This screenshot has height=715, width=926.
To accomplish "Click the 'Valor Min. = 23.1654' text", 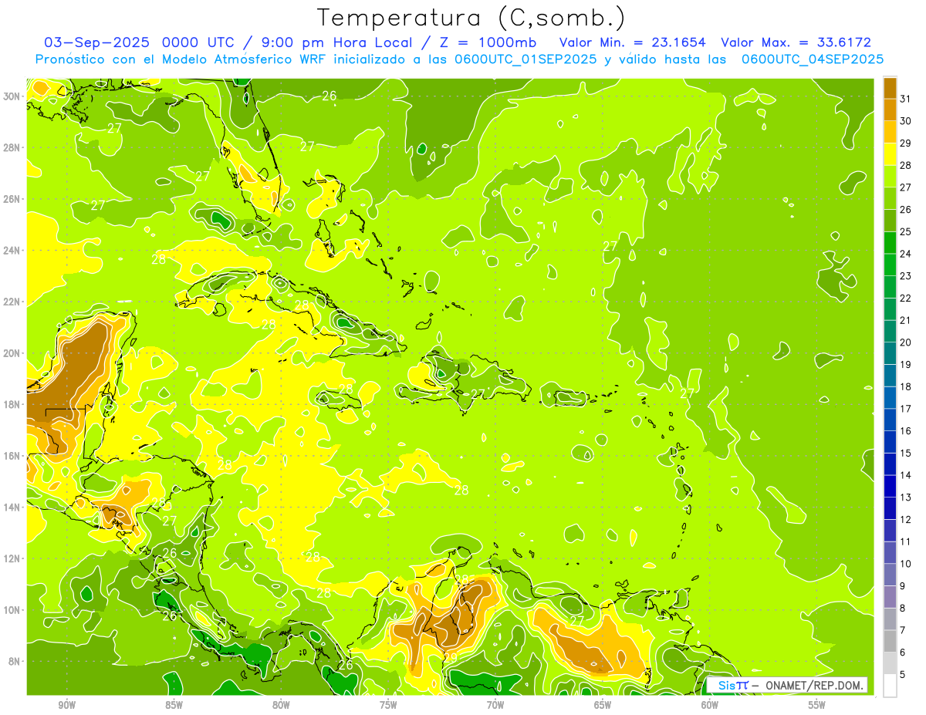I will point(632,42).
